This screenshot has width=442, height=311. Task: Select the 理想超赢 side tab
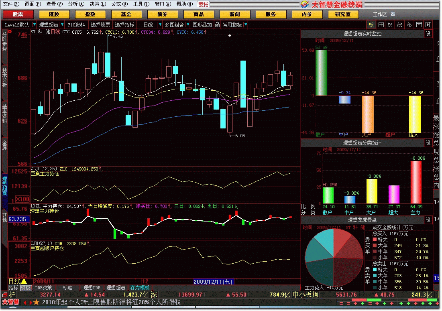4,186
